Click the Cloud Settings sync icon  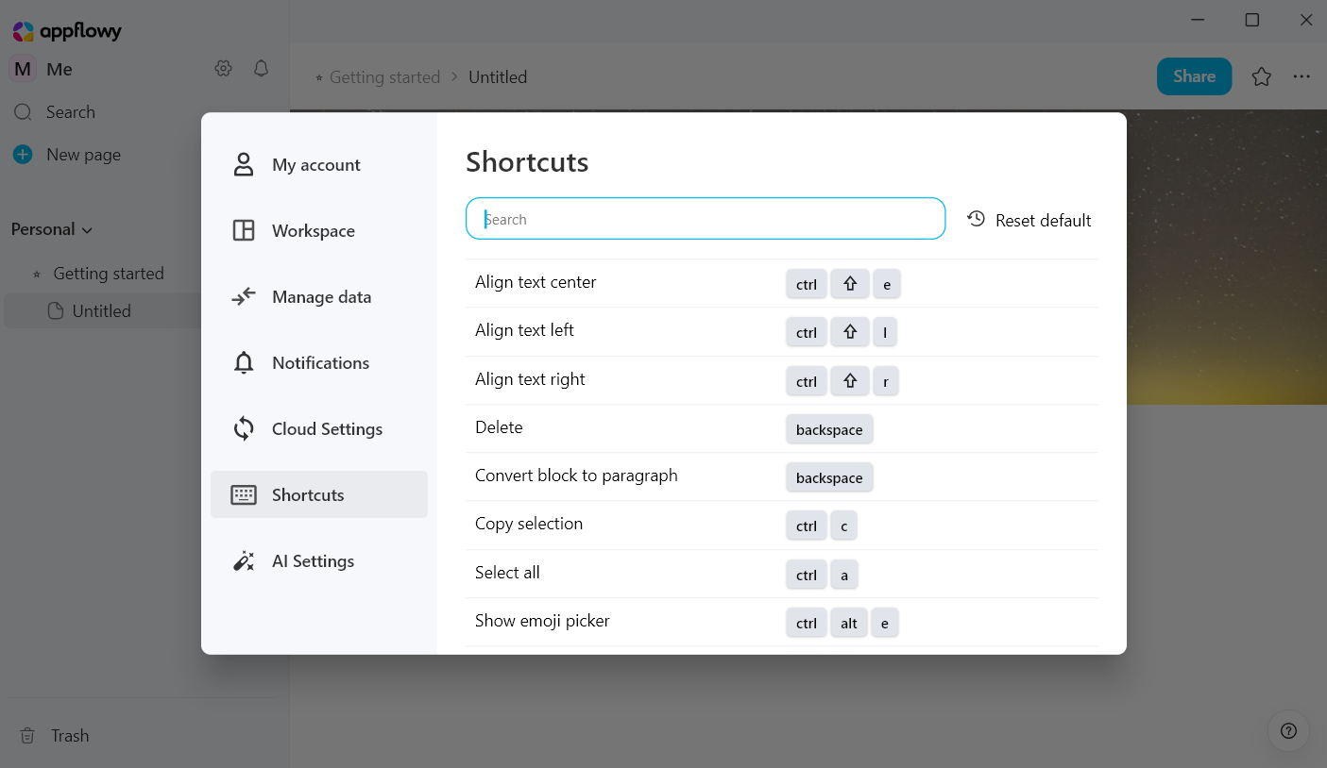[x=244, y=428]
